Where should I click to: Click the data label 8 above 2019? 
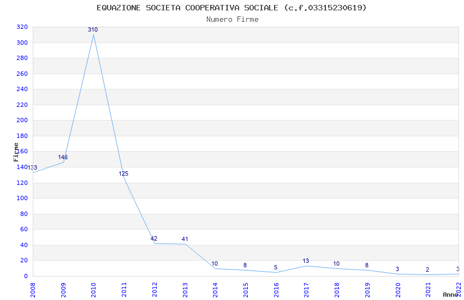(367, 265)
